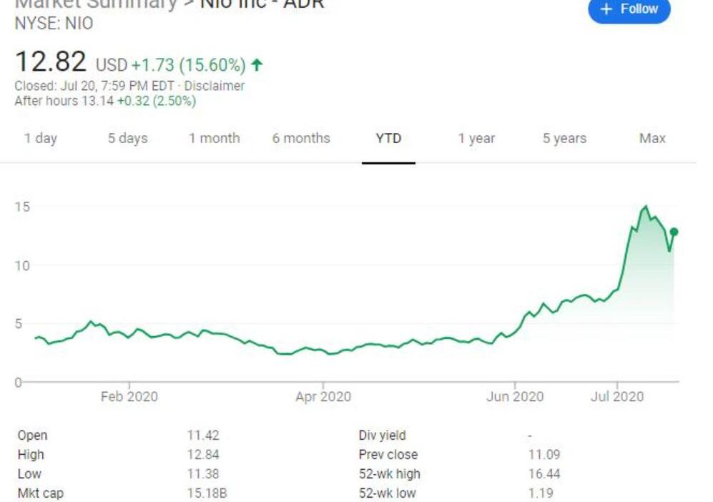Viewport: 713px width, 502px height.
Task: Click the Jun 2020 axis label
Action: click(515, 396)
